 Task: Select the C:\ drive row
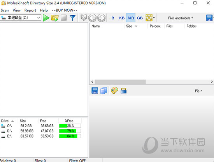coord(41,126)
